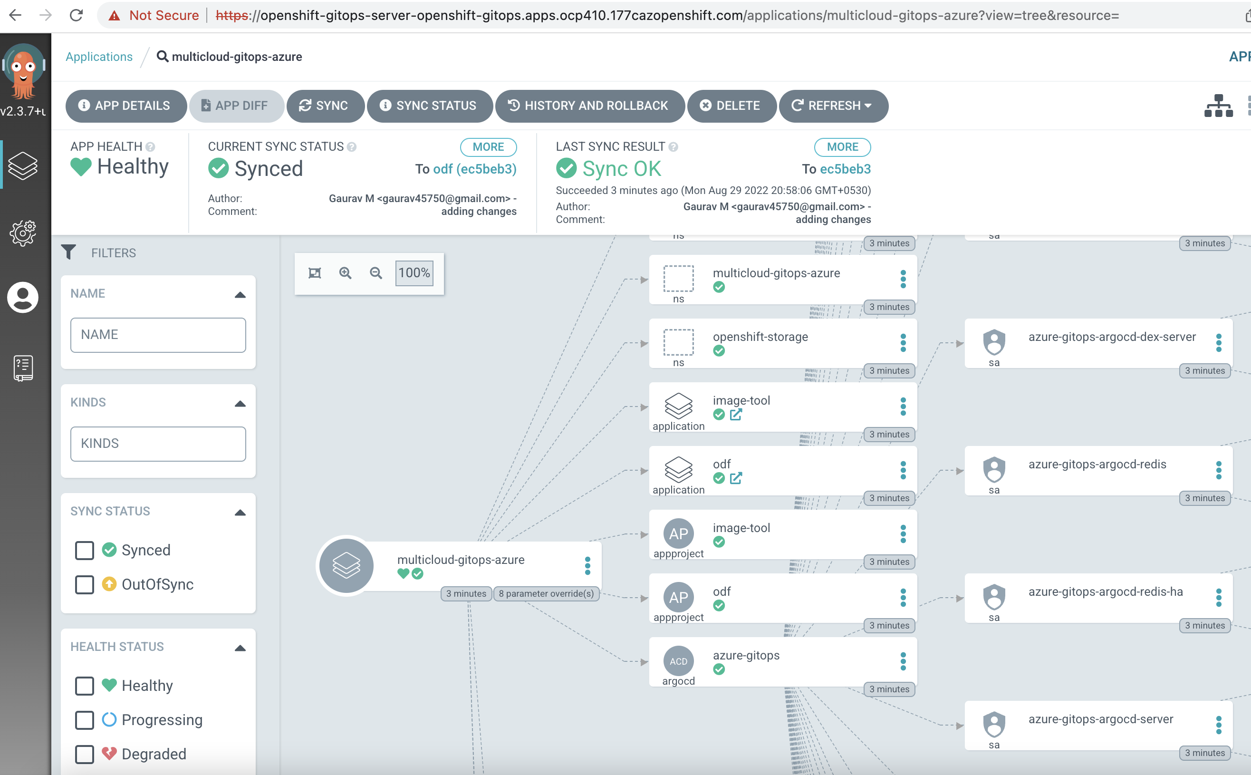Check the Degraded health status filter
Image resolution: width=1251 pixels, height=775 pixels.
(85, 755)
